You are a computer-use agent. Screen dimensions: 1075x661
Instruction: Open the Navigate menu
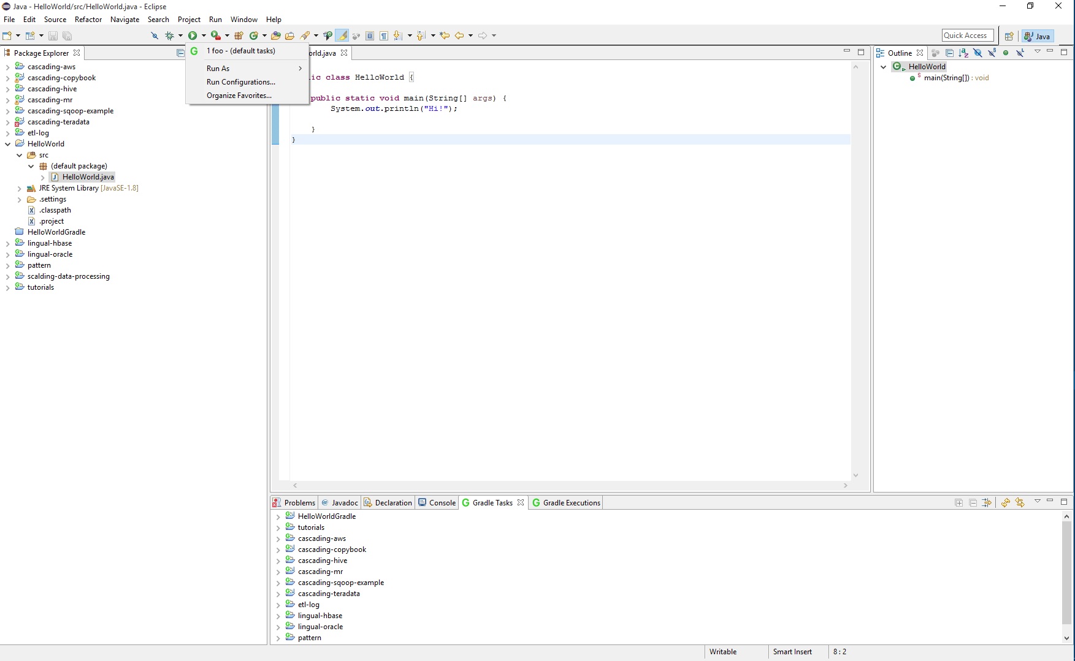coord(124,20)
